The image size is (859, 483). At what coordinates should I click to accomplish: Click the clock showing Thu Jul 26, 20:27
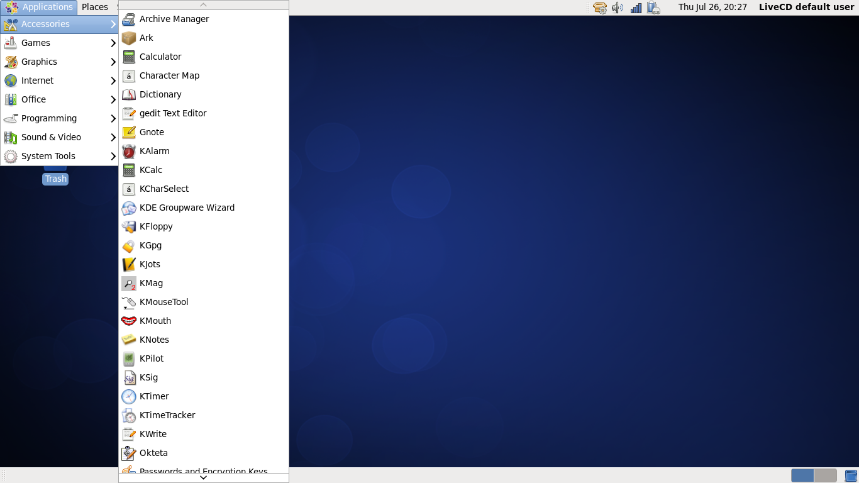[712, 8]
